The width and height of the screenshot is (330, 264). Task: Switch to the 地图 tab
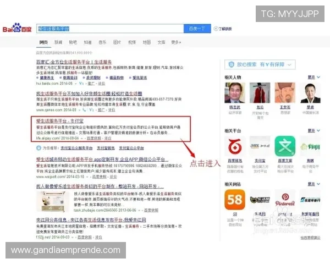pyautogui.click(x=147, y=42)
